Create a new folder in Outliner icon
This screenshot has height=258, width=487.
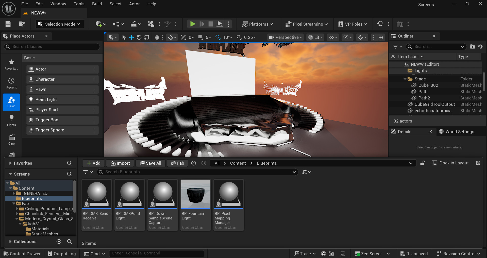[472, 47]
